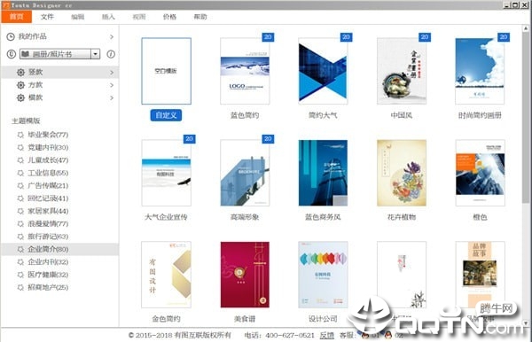Open the 文件 menu
This screenshot has width=532, height=342.
coord(47,17)
